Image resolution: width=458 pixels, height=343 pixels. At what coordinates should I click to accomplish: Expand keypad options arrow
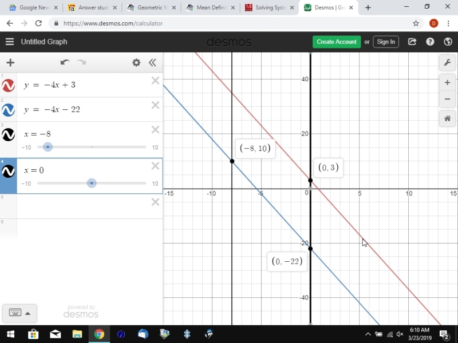(x=27, y=313)
